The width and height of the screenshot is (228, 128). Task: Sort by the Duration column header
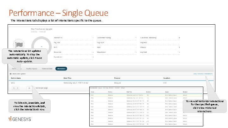(167, 78)
